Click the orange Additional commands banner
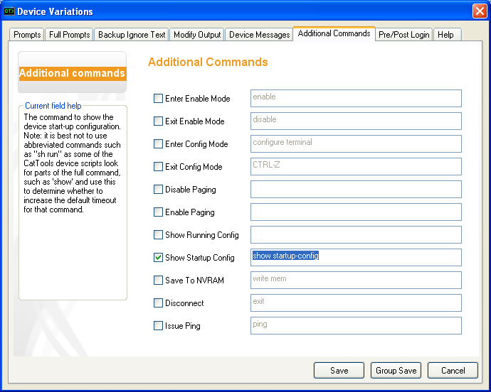 pos(73,73)
